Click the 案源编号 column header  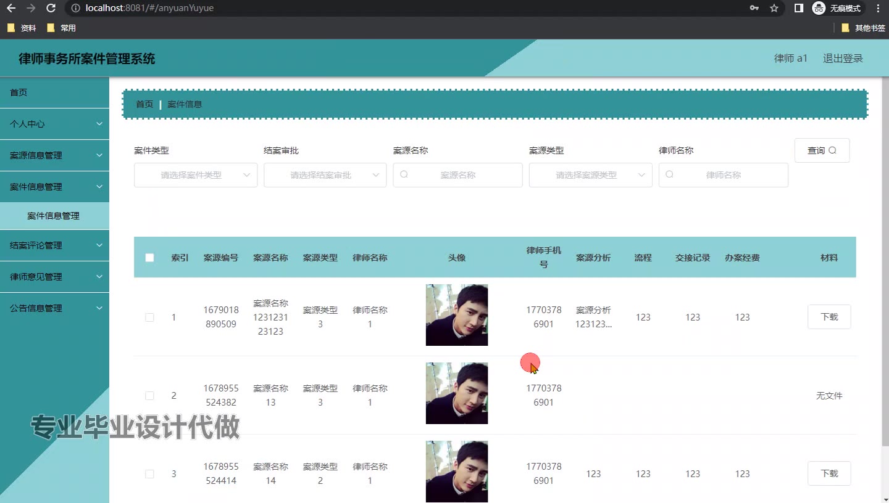[x=221, y=258]
